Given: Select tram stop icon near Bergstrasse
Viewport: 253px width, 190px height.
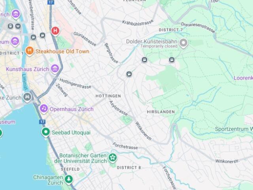Looking at the screenshot, I should [x=129, y=74].
